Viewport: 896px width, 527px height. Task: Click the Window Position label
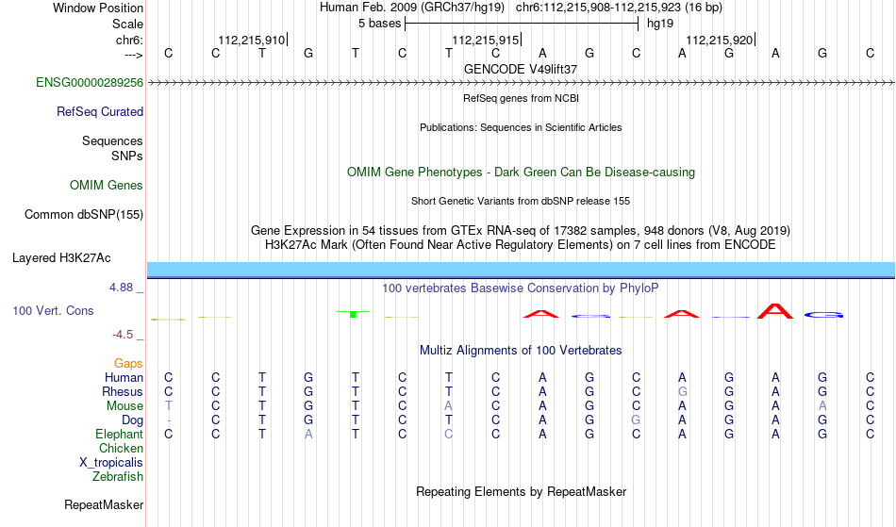[x=98, y=8]
